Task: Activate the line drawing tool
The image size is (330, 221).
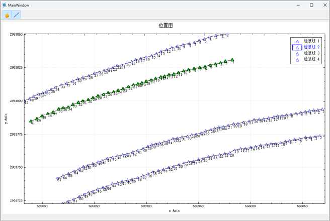Action: pos(16,15)
